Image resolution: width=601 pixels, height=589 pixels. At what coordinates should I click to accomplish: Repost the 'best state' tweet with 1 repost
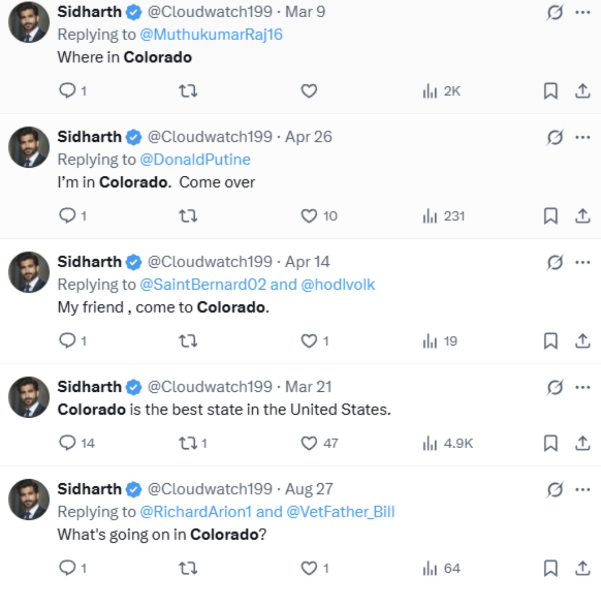[193, 443]
